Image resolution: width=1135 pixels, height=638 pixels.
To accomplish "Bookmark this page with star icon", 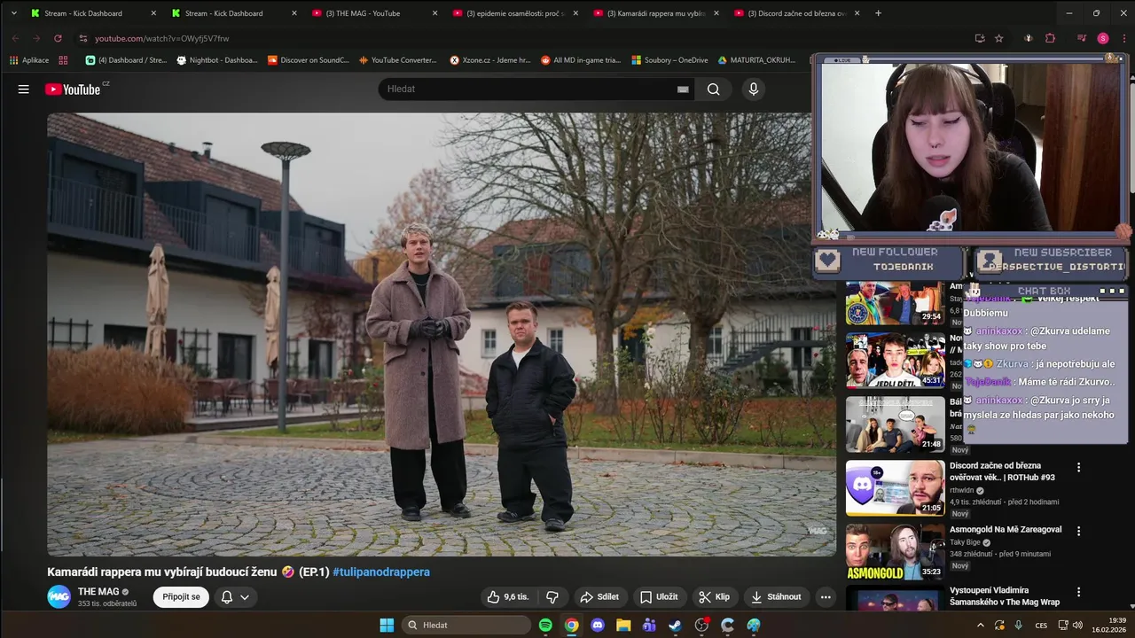I will (x=999, y=38).
